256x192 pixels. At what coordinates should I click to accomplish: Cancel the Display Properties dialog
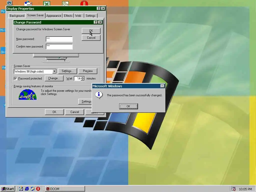[x=74, y=112]
